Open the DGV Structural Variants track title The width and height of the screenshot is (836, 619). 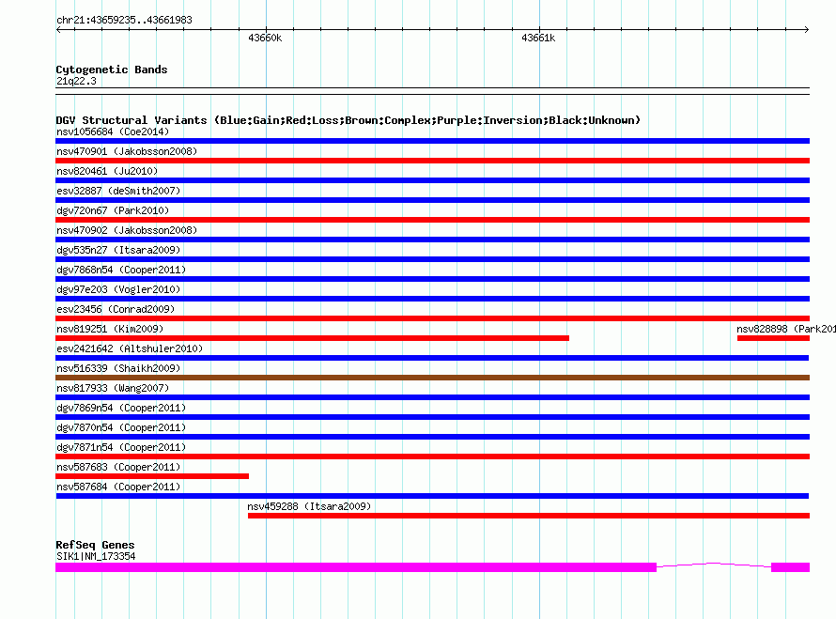pos(348,120)
